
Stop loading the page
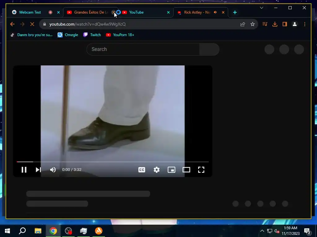(x=32, y=24)
